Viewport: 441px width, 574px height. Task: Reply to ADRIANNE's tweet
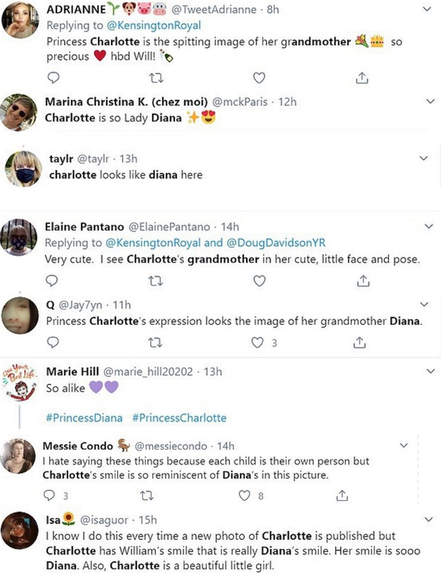click(52, 77)
